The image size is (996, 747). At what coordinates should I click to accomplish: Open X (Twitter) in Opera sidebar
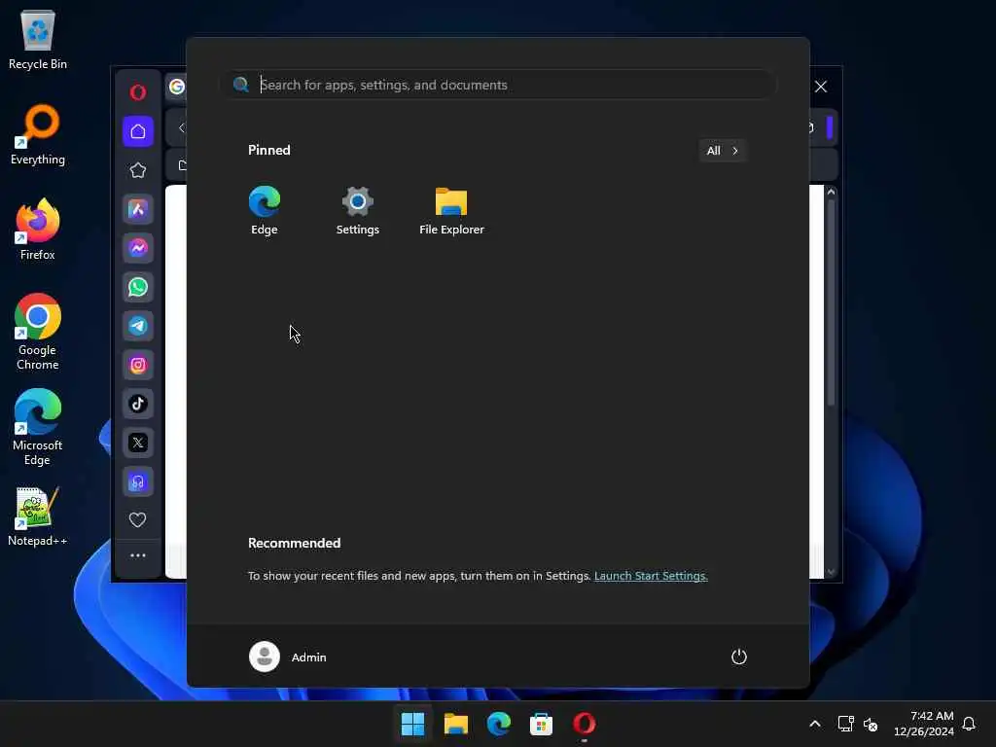pyautogui.click(x=138, y=443)
